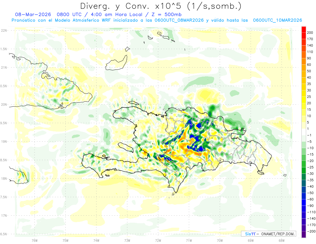
Task: Click the white swatch between 1 and -1
Action: (304, 132)
